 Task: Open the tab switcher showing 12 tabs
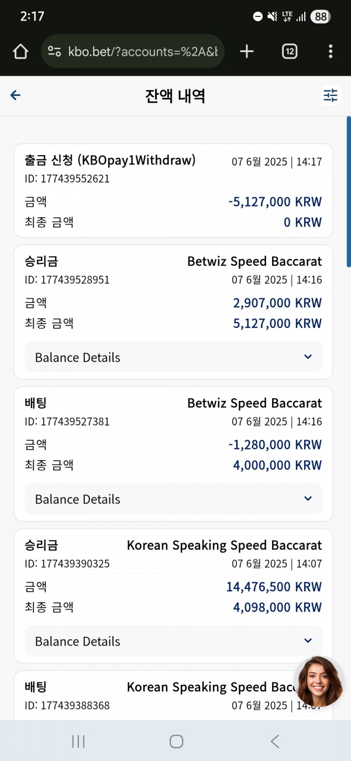(290, 52)
